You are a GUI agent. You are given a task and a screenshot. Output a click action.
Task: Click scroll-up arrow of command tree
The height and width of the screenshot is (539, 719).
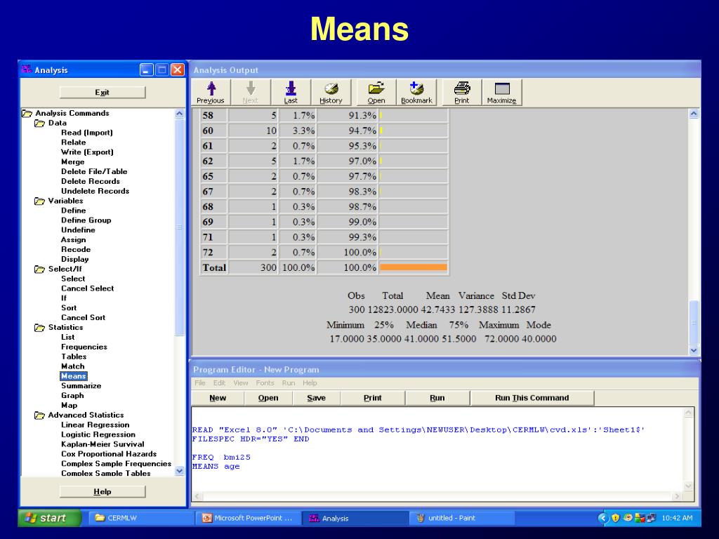(179, 114)
